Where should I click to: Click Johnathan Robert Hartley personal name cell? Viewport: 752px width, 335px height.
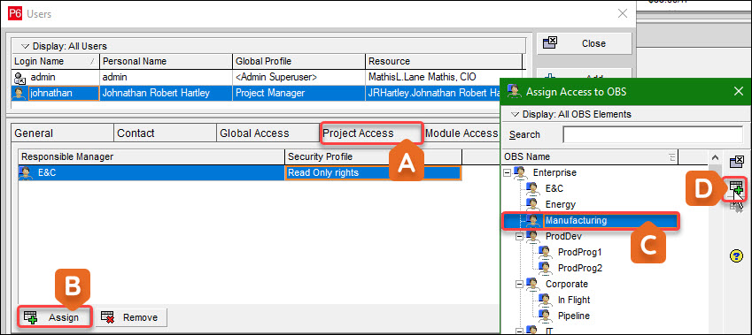166,93
